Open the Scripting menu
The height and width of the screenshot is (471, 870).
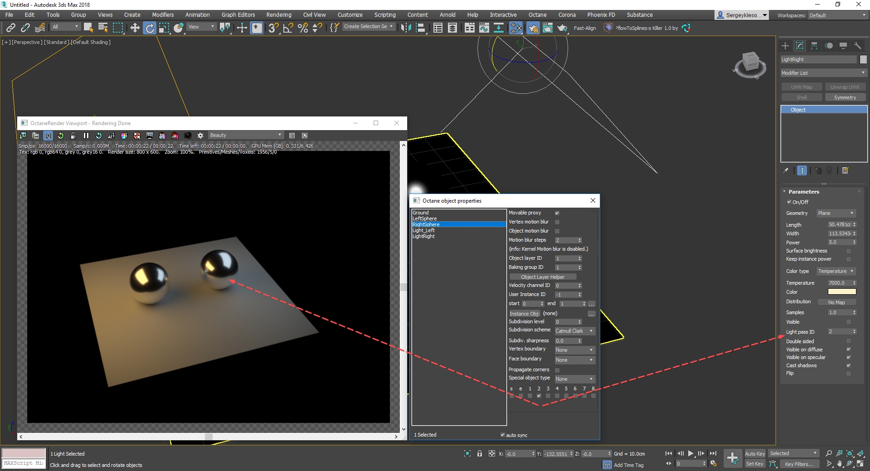(385, 15)
